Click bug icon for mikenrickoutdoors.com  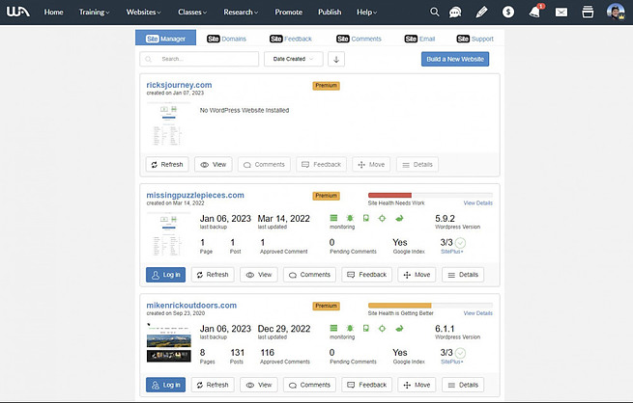tap(350, 329)
